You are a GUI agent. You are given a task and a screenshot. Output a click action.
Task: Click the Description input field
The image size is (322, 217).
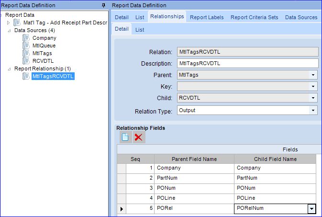(247, 63)
